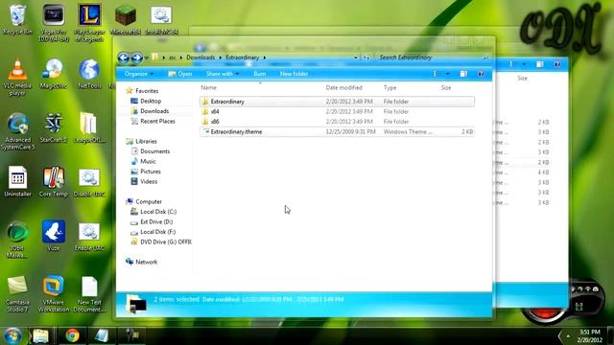Open the recent pages dropdown near Forward
614x345 pixels.
tap(147, 57)
